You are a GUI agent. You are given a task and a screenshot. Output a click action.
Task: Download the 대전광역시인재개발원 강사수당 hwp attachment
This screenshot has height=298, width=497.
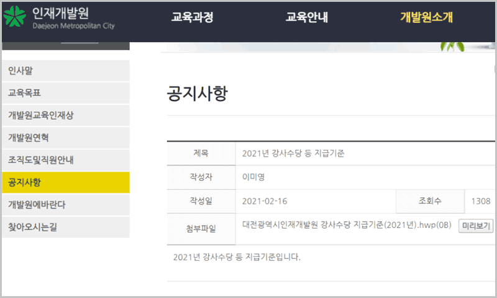point(347,225)
